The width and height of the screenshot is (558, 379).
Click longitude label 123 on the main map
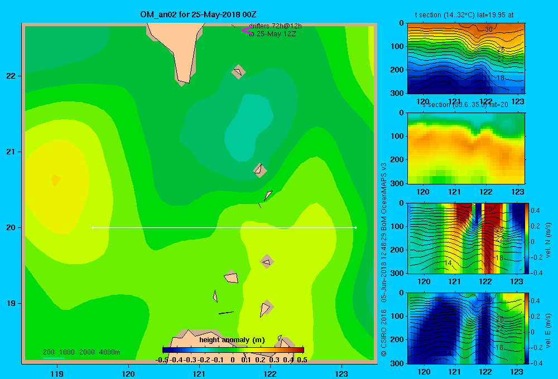point(341,373)
